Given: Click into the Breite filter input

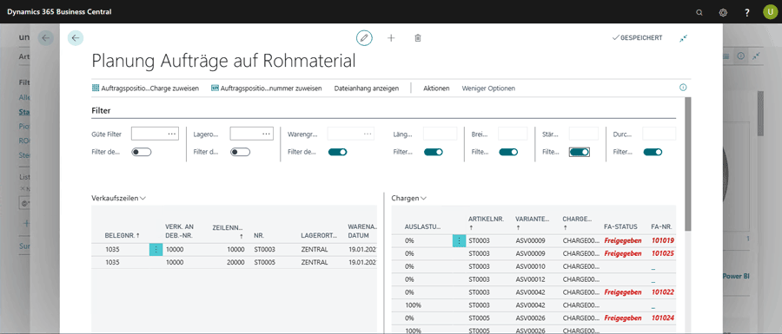Looking at the screenshot, I should (513, 134).
